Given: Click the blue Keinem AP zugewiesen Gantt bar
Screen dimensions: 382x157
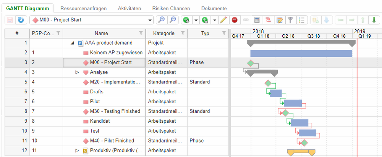Looking at the screenshot, I should [301, 53].
